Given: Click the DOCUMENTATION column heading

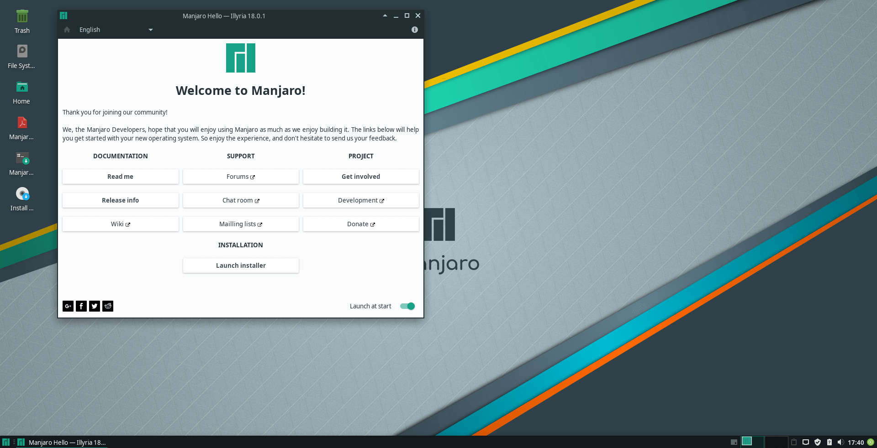Looking at the screenshot, I should coord(121,156).
